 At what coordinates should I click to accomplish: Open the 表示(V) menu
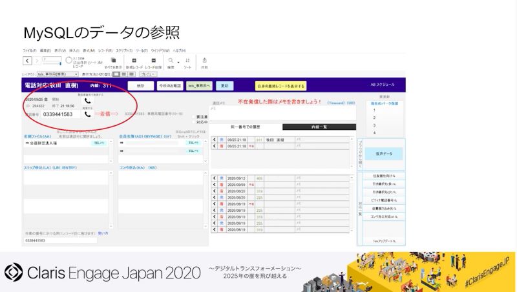click(x=60, y=51)
